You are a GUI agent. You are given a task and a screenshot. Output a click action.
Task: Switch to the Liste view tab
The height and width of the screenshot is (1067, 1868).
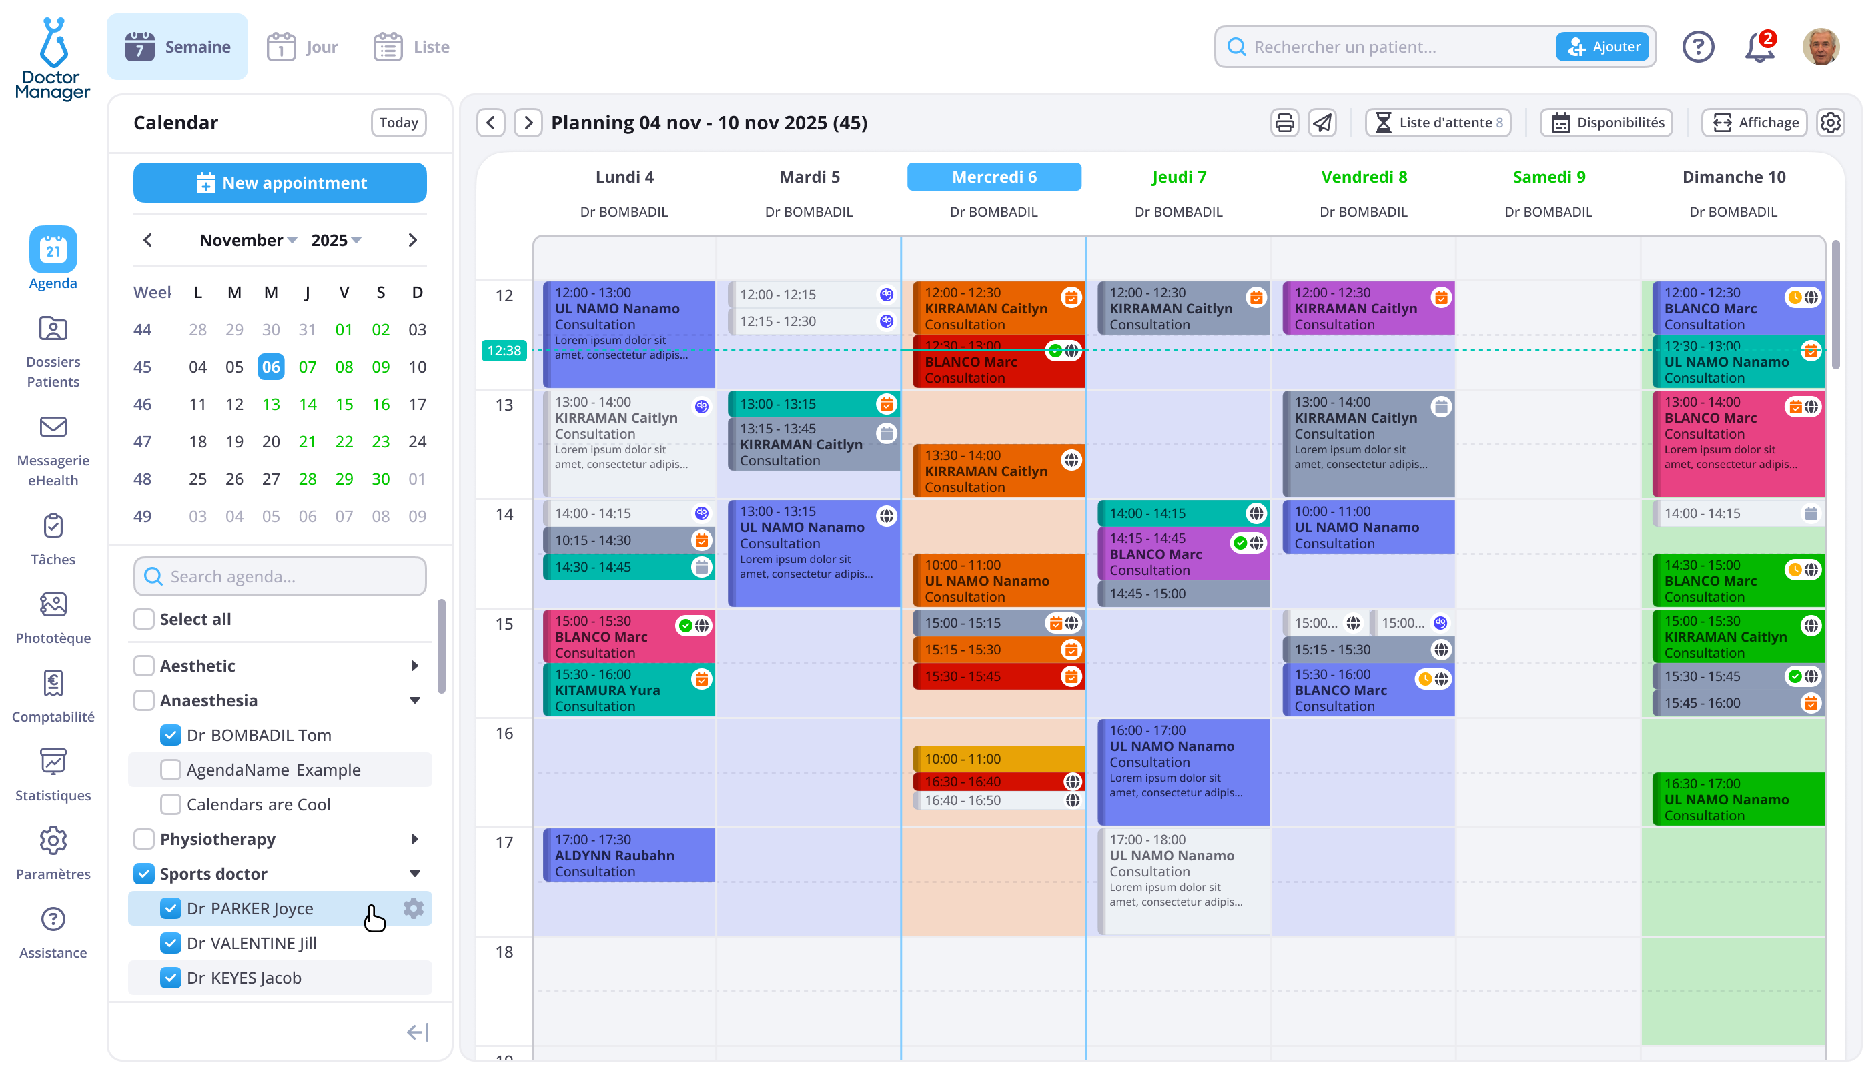pos(412,47)
